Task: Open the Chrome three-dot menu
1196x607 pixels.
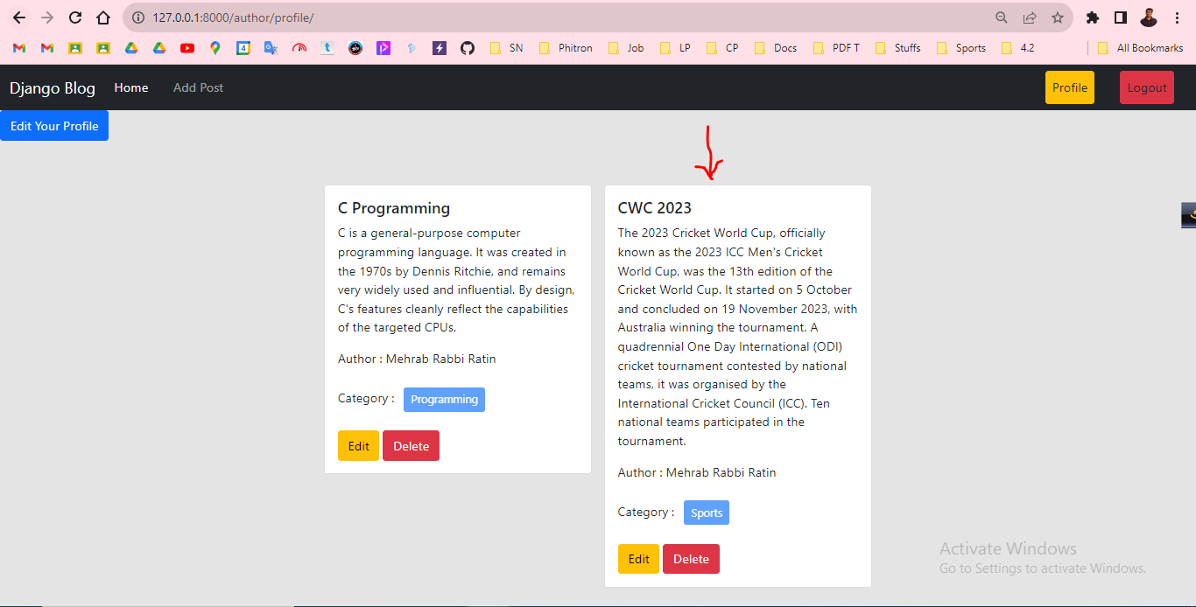Action: 1177,17
